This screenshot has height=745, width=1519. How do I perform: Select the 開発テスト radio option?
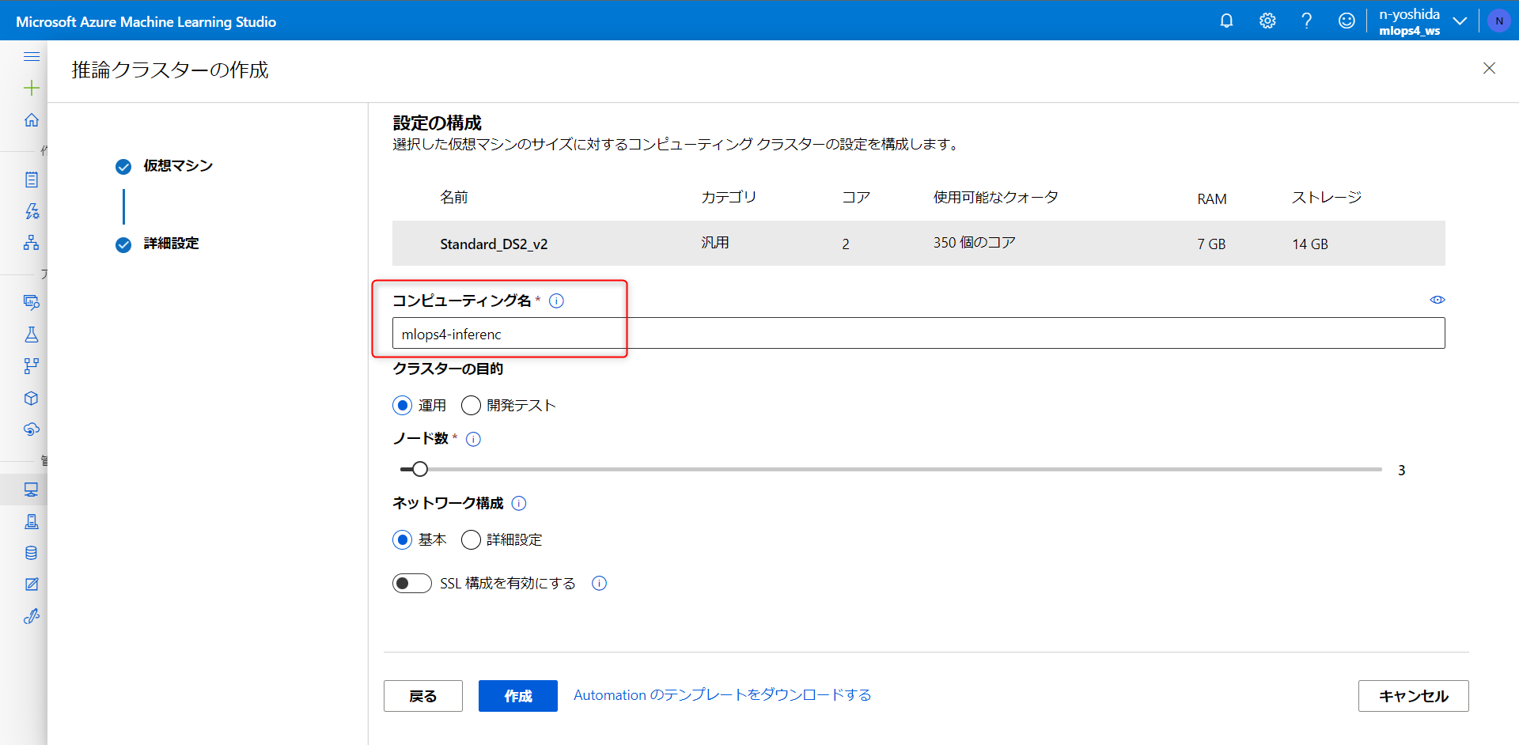pyautogui.click(x=471, y=406)
